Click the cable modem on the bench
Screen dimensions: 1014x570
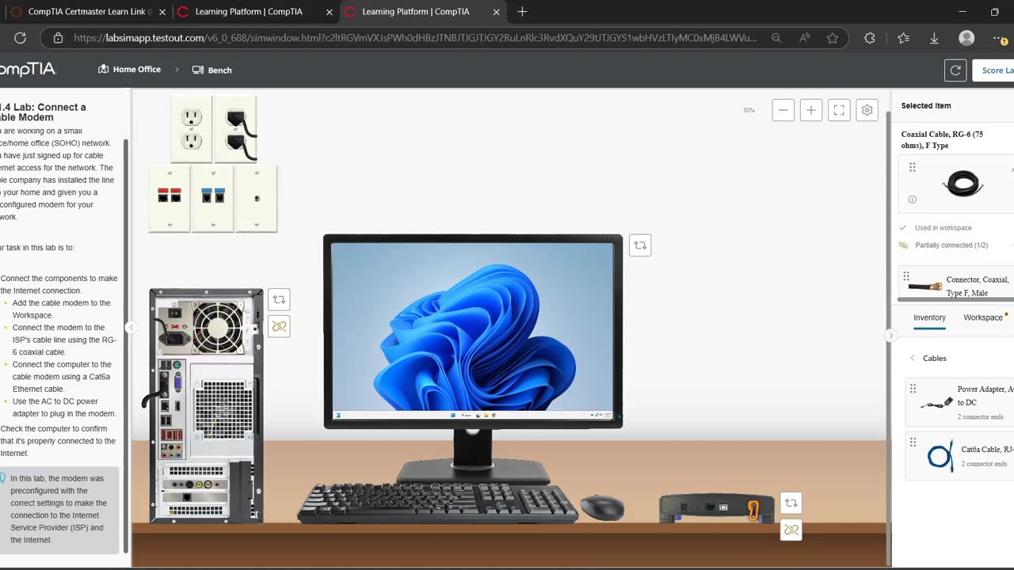717,507
